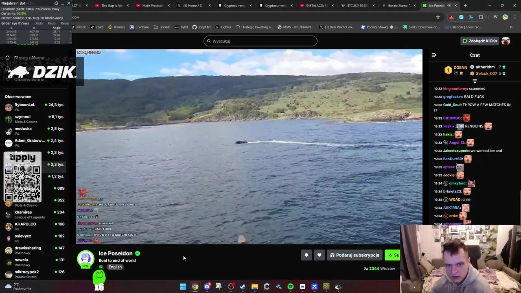521x293 pixels.
Task: Click Ice Poseidon streamer avatar
Action: [x=85, y=259]
